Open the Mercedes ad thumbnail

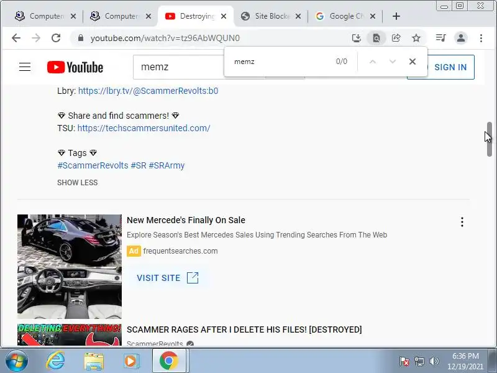(x=70, y=267)
